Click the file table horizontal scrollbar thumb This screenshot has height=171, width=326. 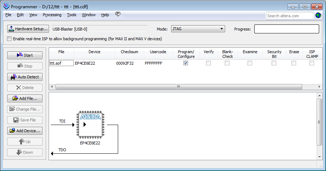click(179, 87)
